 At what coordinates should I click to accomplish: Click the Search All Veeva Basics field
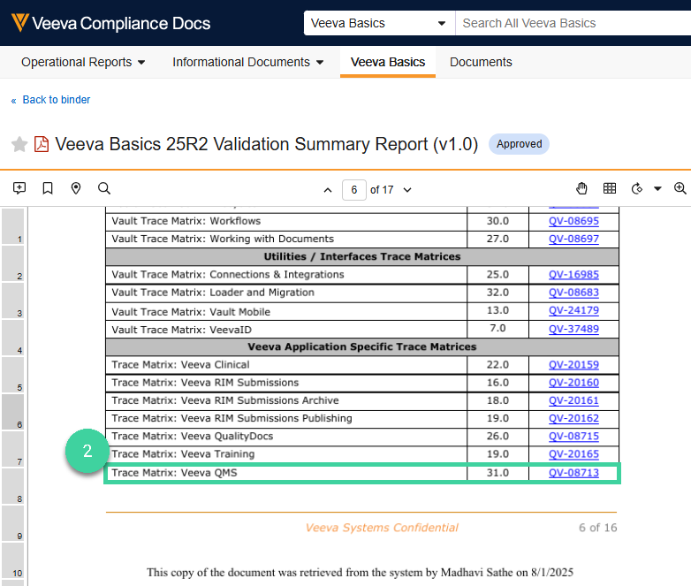(573, 23)
